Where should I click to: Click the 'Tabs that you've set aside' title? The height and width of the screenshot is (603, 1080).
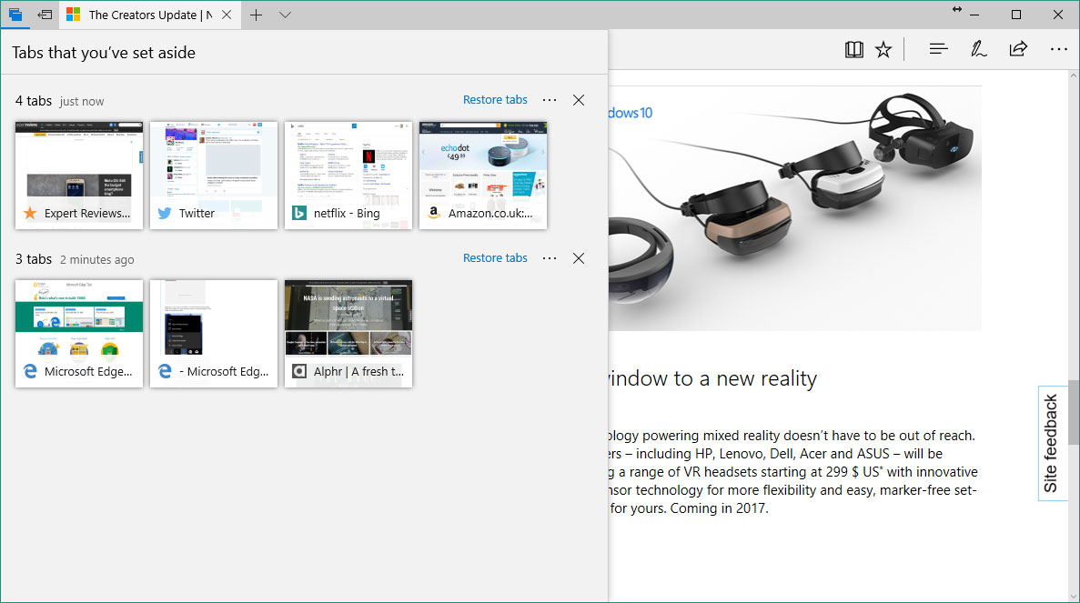[104, 53]
